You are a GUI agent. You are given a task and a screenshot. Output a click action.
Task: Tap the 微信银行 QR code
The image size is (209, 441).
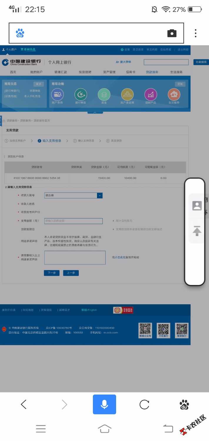182,330
